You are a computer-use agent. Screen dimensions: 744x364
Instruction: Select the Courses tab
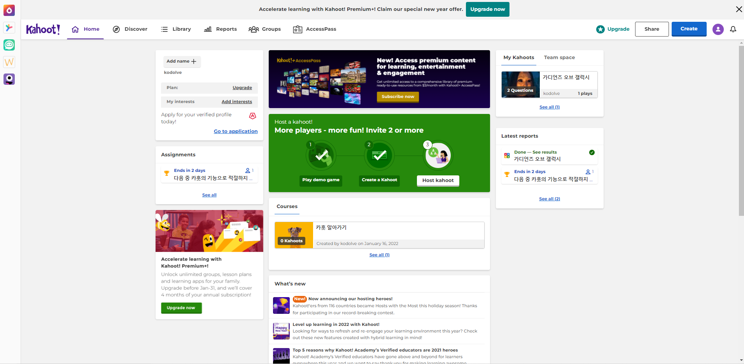pos(287,206)
